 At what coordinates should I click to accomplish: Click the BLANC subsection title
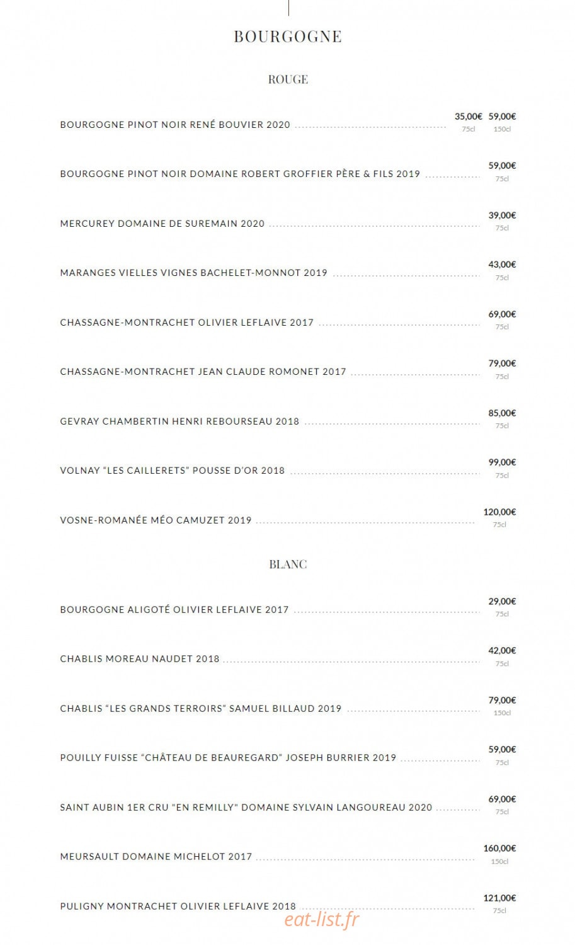(x=288, y=564)
